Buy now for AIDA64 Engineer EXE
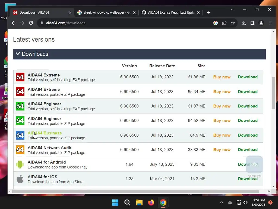Screen dimensions: 278x209 [x=222, y=106]
